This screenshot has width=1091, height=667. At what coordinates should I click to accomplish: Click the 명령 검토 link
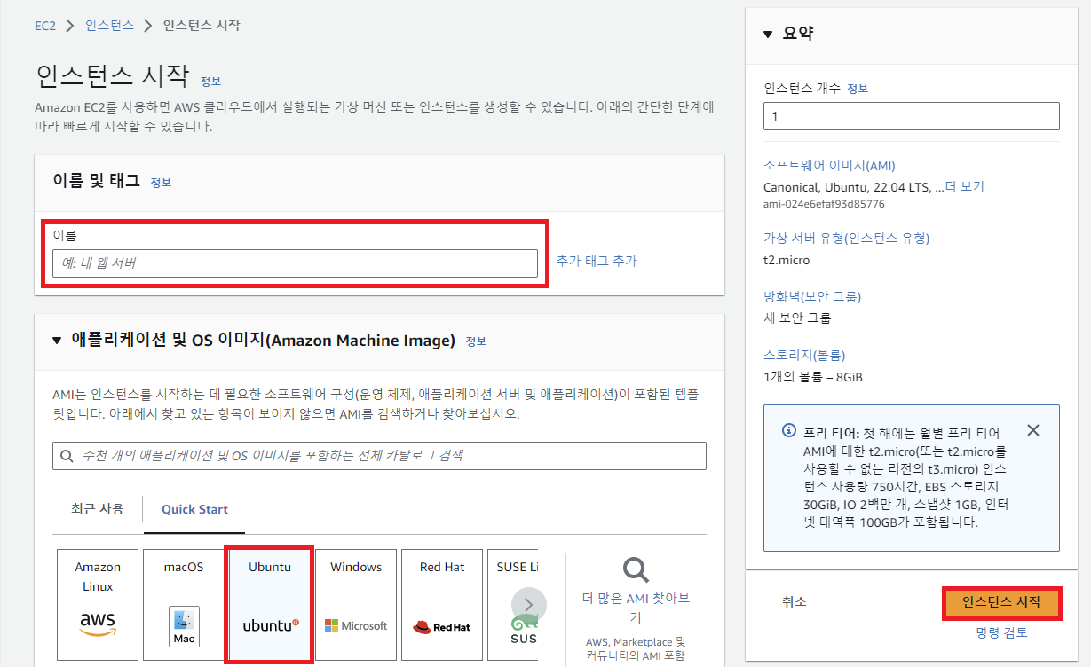pyautogui.click(x=1001, y=632)
